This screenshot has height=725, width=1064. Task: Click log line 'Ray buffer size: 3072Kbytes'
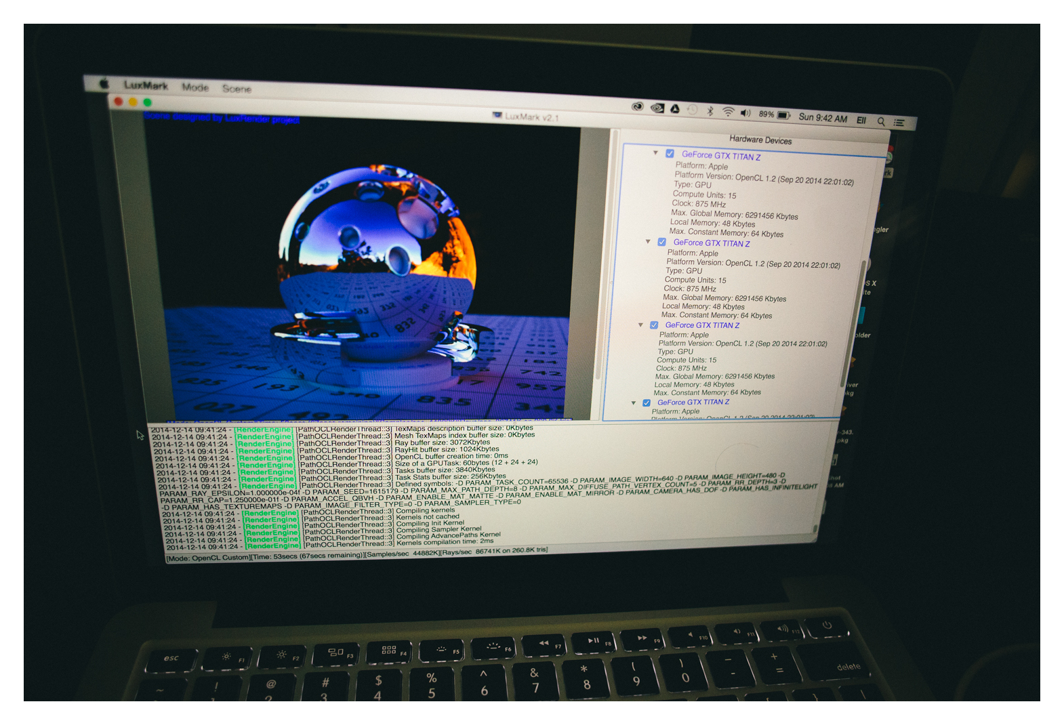(x=443, y=442)
